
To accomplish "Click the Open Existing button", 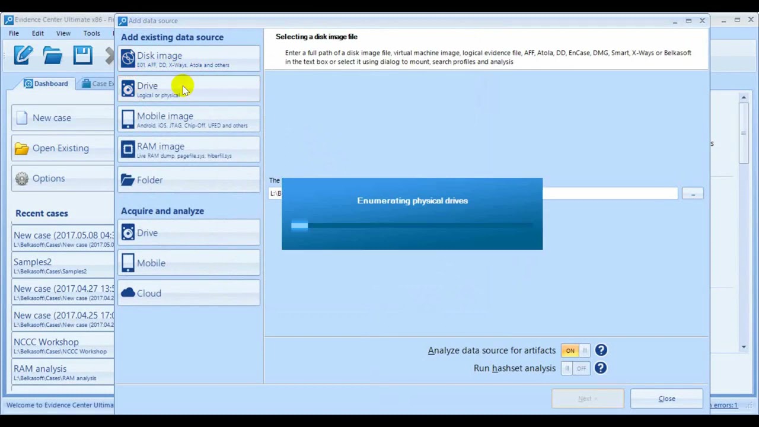I will tap(62, 148).
